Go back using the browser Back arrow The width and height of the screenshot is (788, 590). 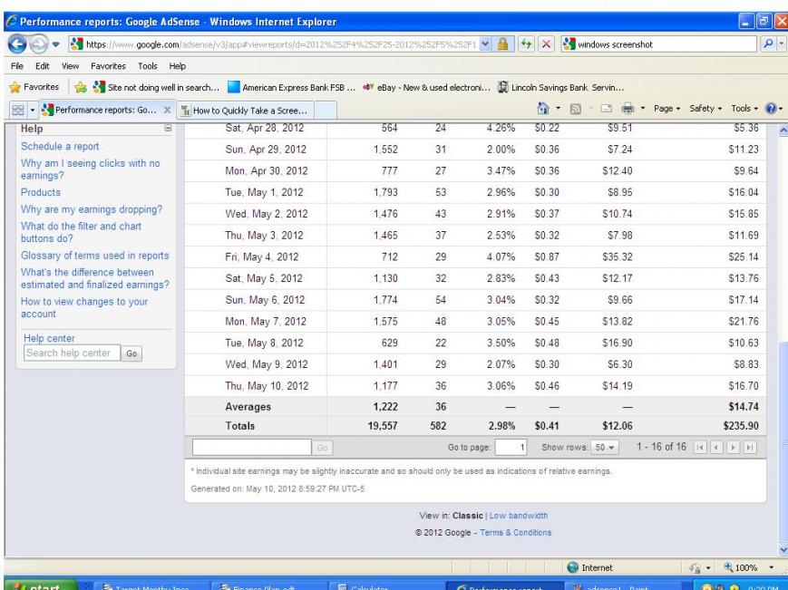(16, 44)
